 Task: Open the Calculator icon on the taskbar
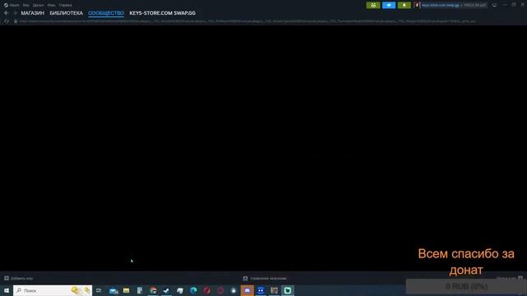[x=139, y=290]
